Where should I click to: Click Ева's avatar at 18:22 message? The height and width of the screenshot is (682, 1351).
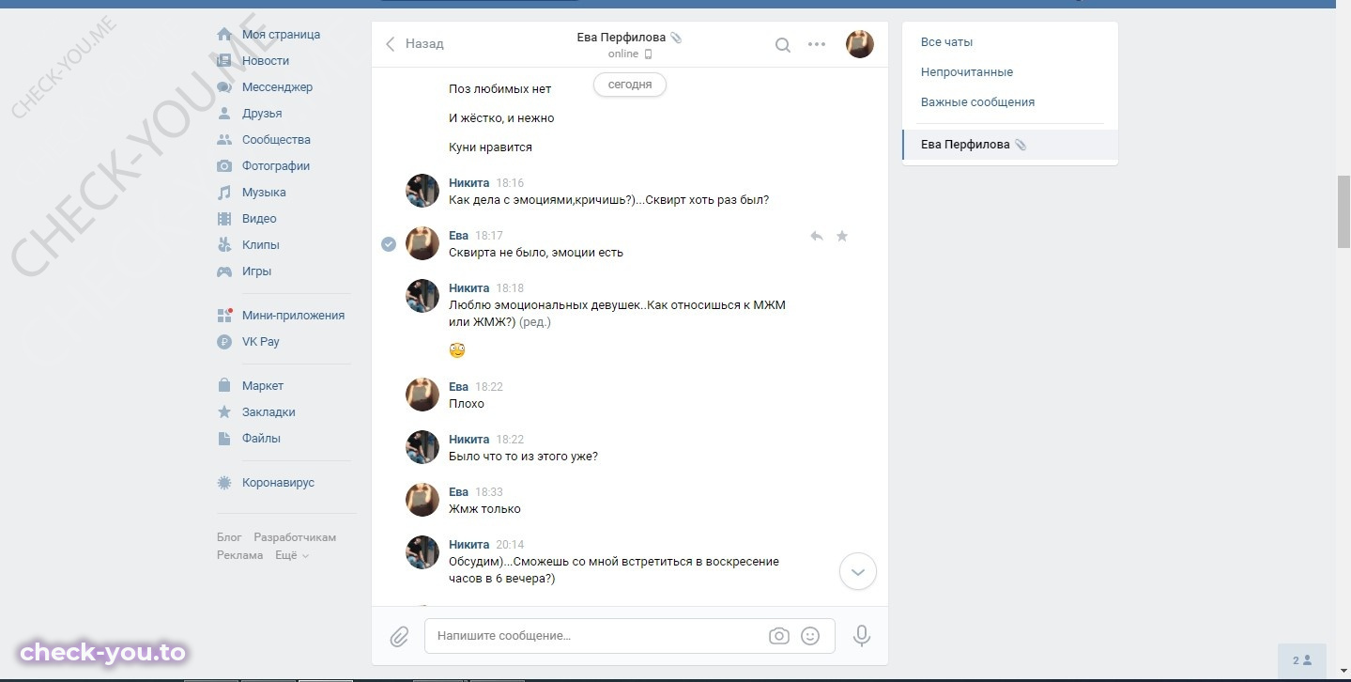[x=422, y=395]
